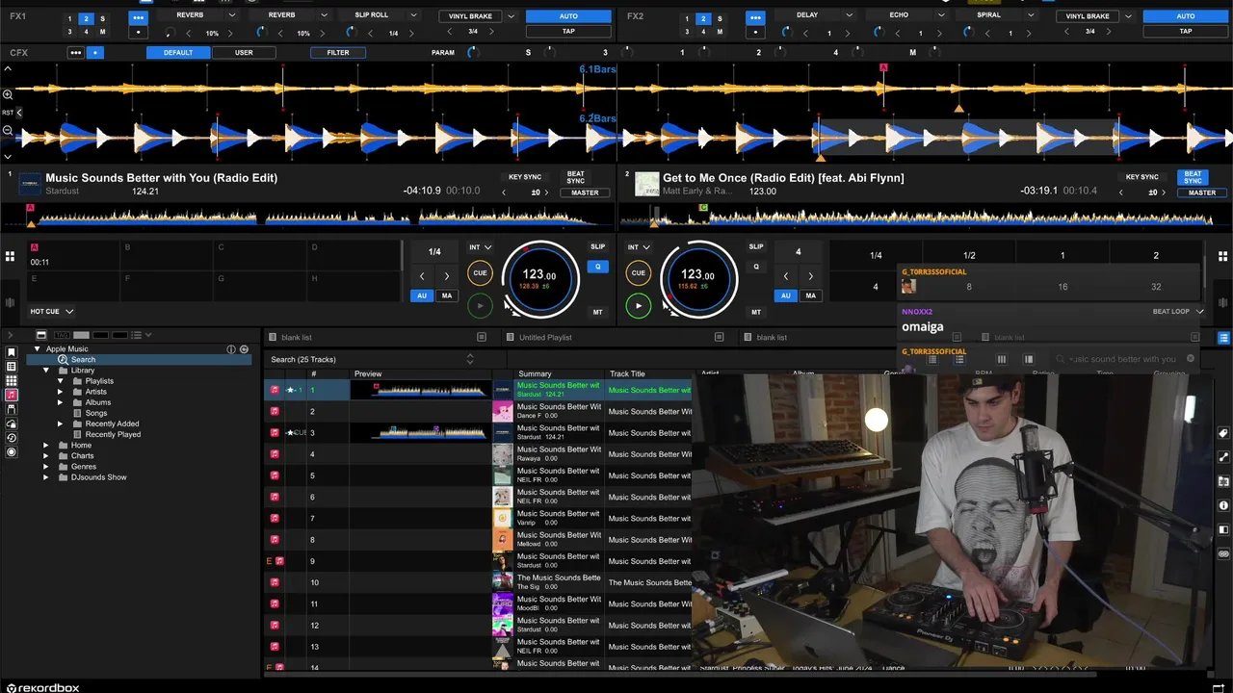This screenshot has height=693, width=1233.
Task: Adjust the first FX1 REVERB level knob
Action: pos(170,33)
